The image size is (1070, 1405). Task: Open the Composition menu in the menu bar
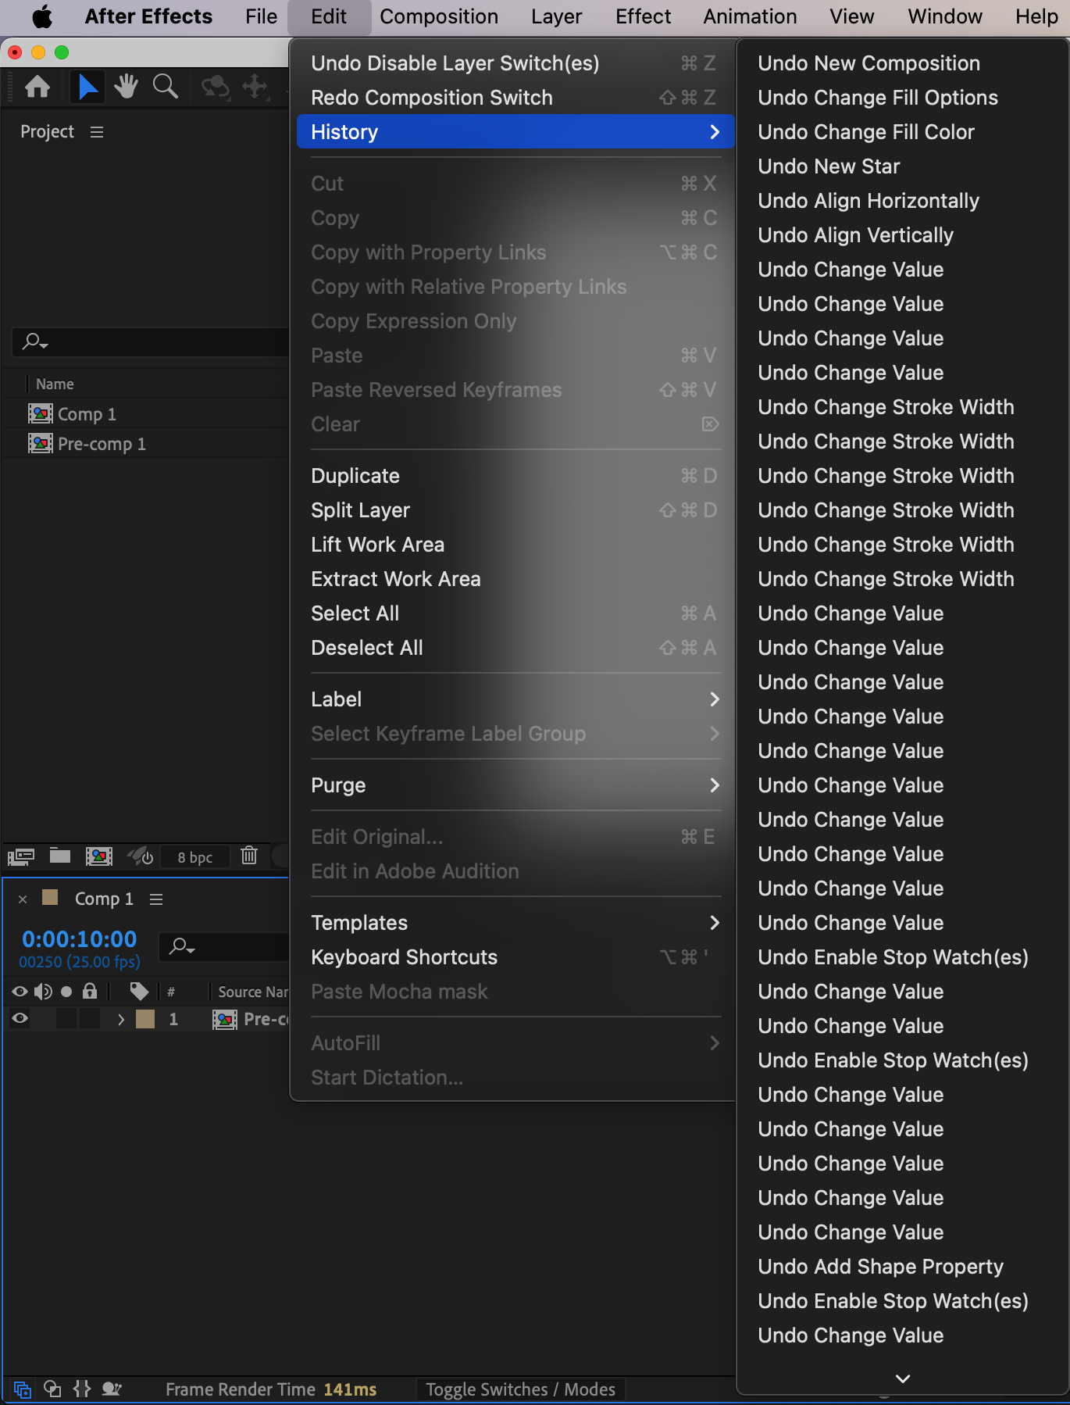tap(439, 16)
